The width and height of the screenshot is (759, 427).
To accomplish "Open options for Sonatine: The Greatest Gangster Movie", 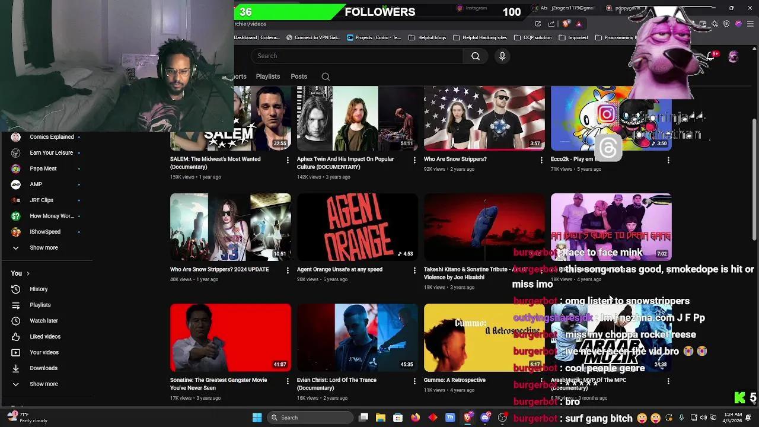I will point(288,381).
